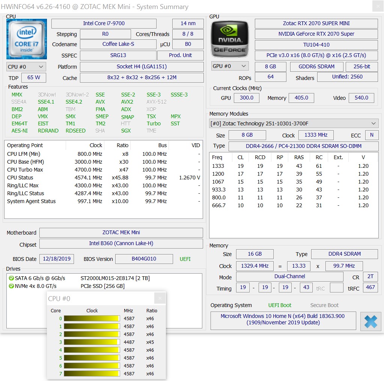Click the green UEFI label beside BIOS version
The image size is (384, 381).
(185, 259)
